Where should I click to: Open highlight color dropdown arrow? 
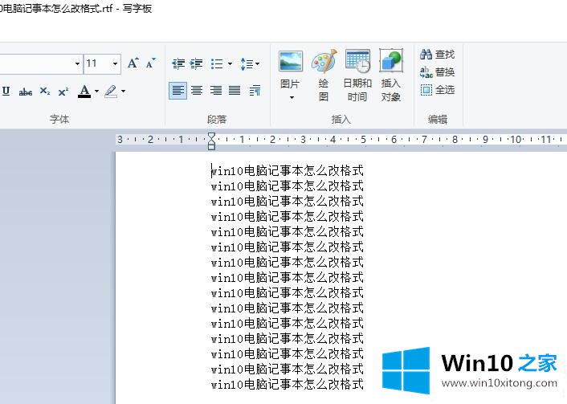[124, 91]
